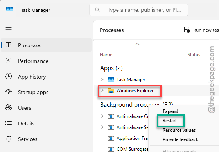This screenshot has height=152, width=219.
Task: Click the Run new task button label
Action: [x=206, y=30]
